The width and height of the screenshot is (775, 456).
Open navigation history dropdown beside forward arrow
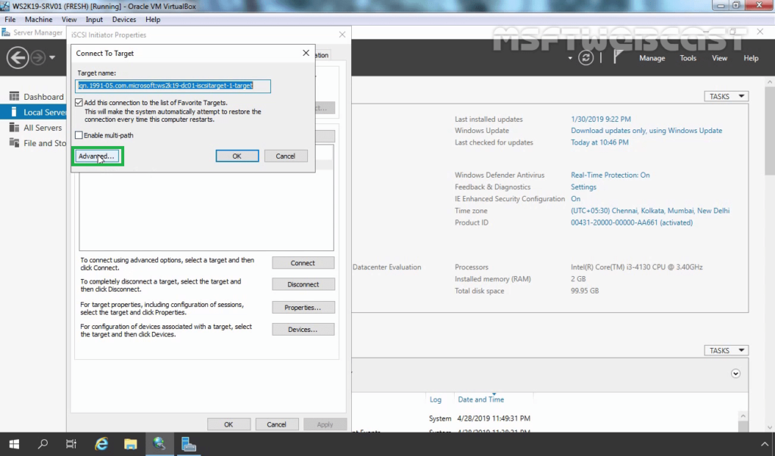(52, 57)
